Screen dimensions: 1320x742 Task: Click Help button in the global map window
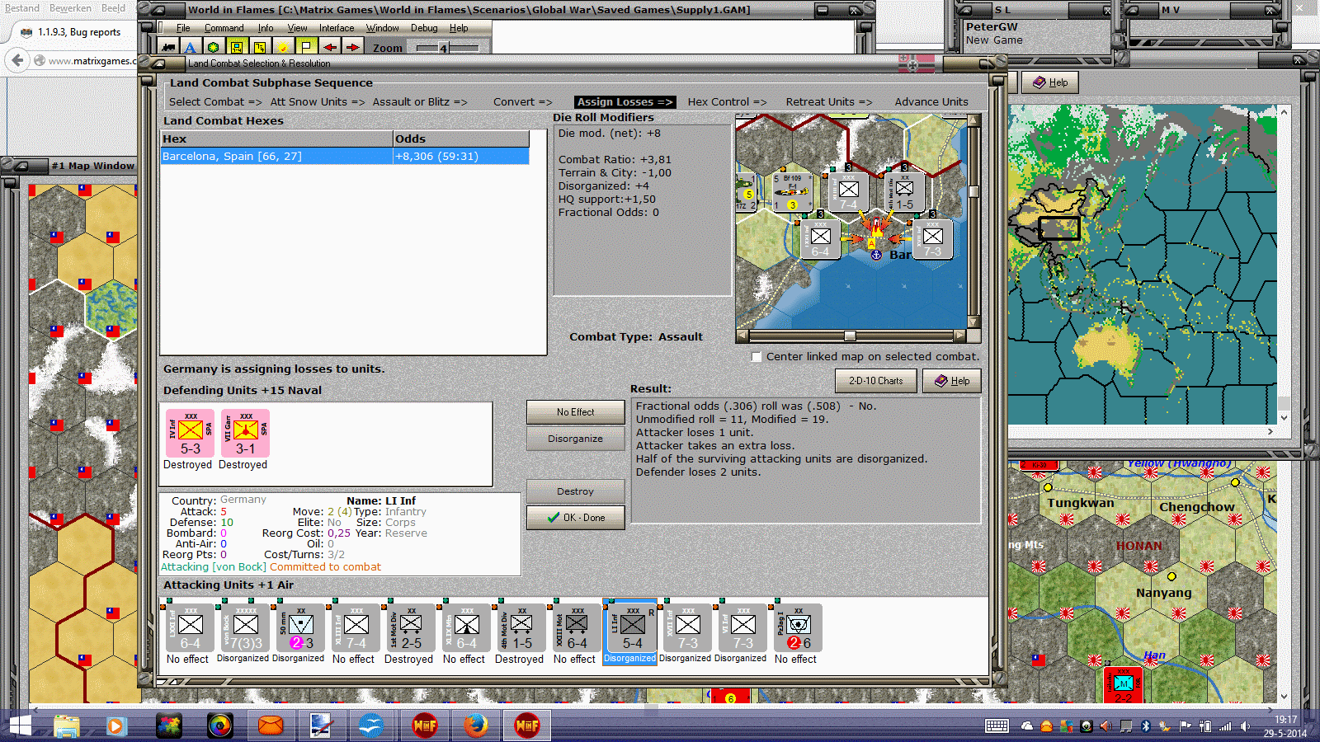click(x=1051, y=82)
